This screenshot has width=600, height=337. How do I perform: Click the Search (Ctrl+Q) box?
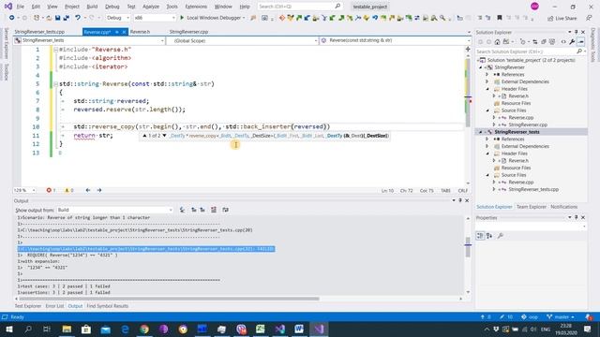299,7
